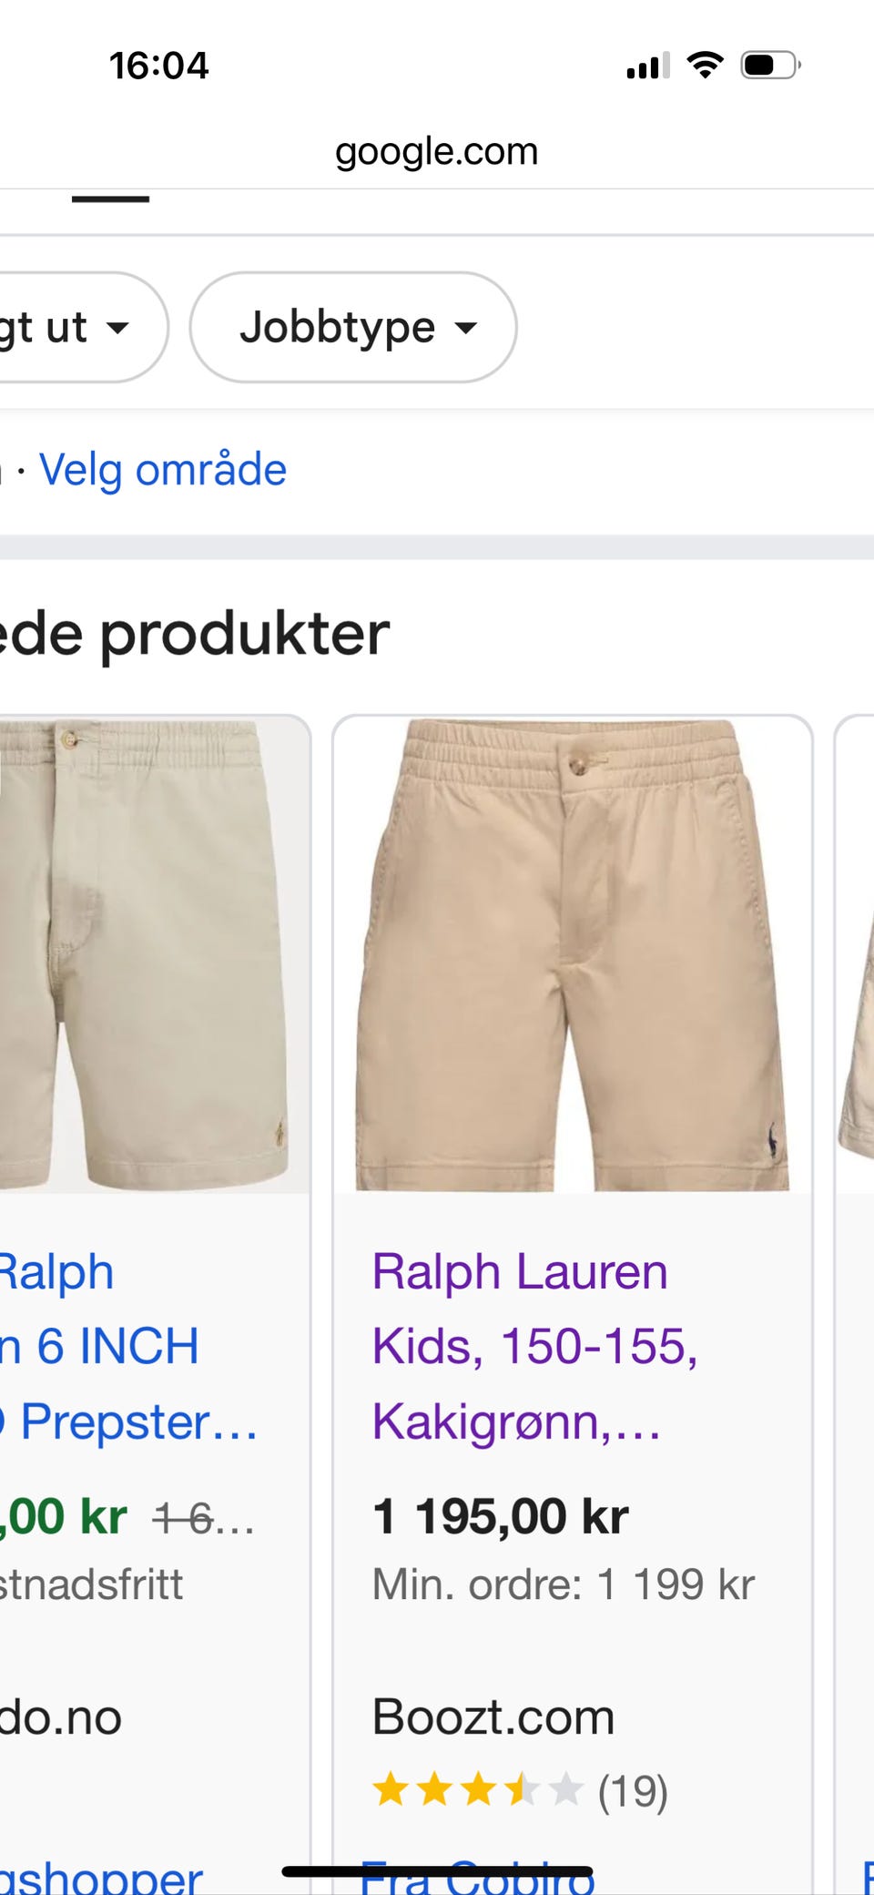This screenshot has width=874, height=1895.
Task: Tap the Boozt.com seller name
Action: coord(493,1717)
